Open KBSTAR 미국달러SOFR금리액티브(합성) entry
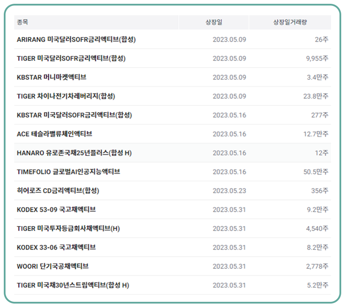 (75, 115)
